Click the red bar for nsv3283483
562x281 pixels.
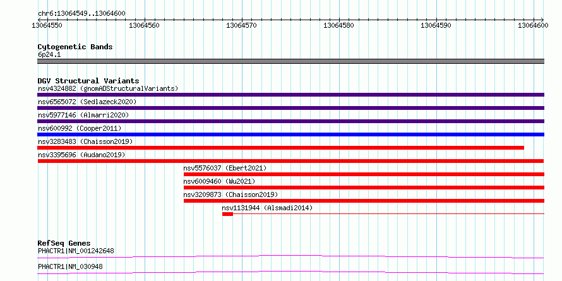coord(280,148)
